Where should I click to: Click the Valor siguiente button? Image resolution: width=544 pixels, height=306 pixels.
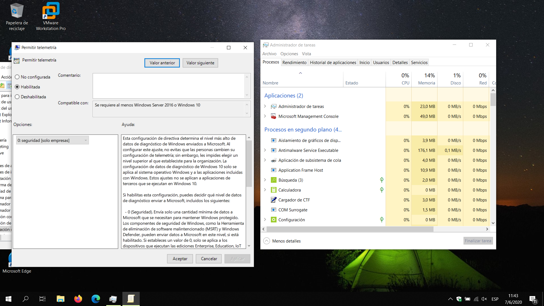[200, 63]
